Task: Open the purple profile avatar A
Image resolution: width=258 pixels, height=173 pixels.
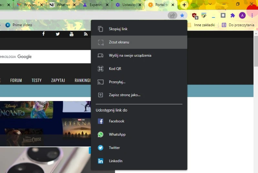Action: [242, 15]
